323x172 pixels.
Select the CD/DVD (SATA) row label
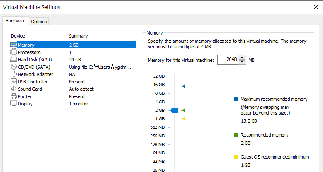(34, 67)
